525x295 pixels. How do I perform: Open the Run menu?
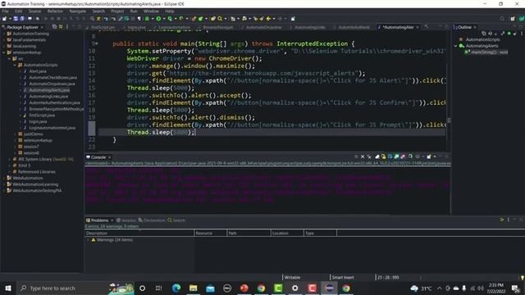[x=134, y=11]
